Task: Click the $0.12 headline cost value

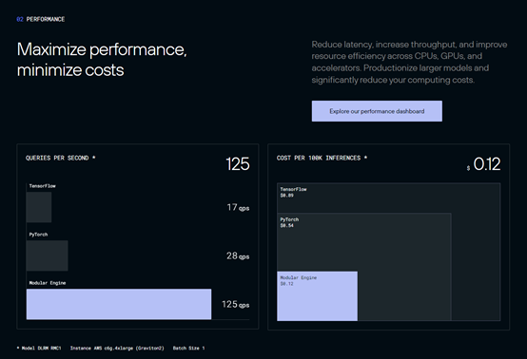Action: [484, 164]
